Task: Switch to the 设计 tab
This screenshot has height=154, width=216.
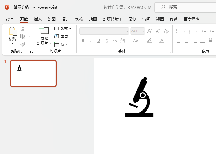Action: [65, 19]
